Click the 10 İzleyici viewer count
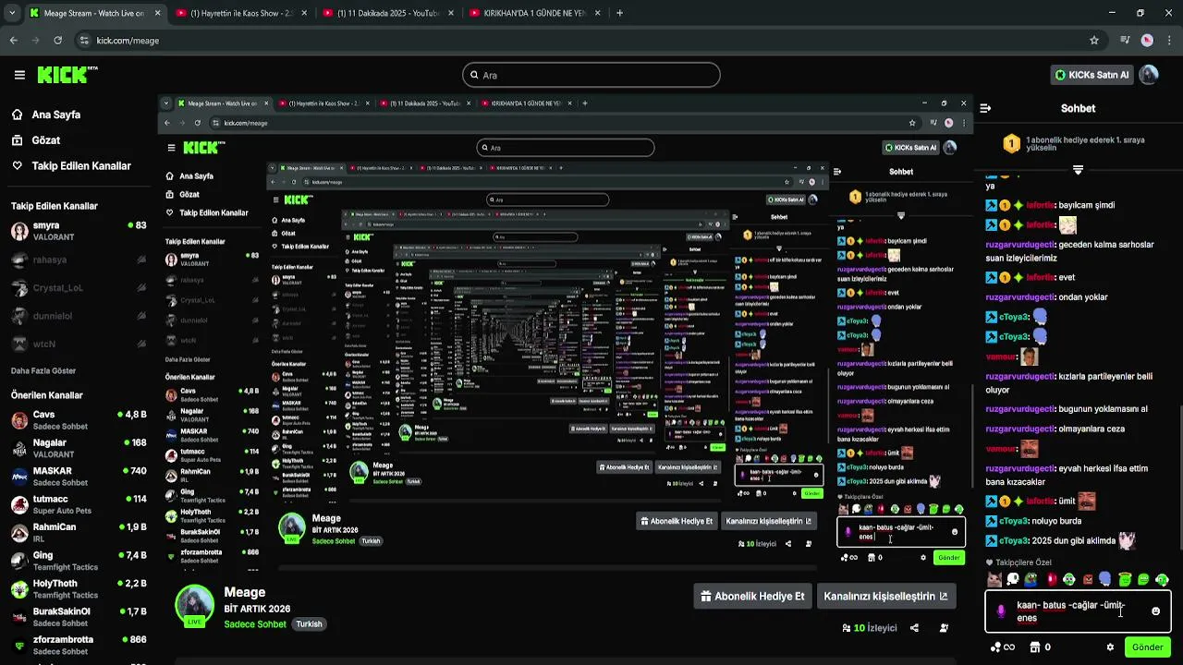This screenshot has height=665, width=1183. click(x=869, y=628)
